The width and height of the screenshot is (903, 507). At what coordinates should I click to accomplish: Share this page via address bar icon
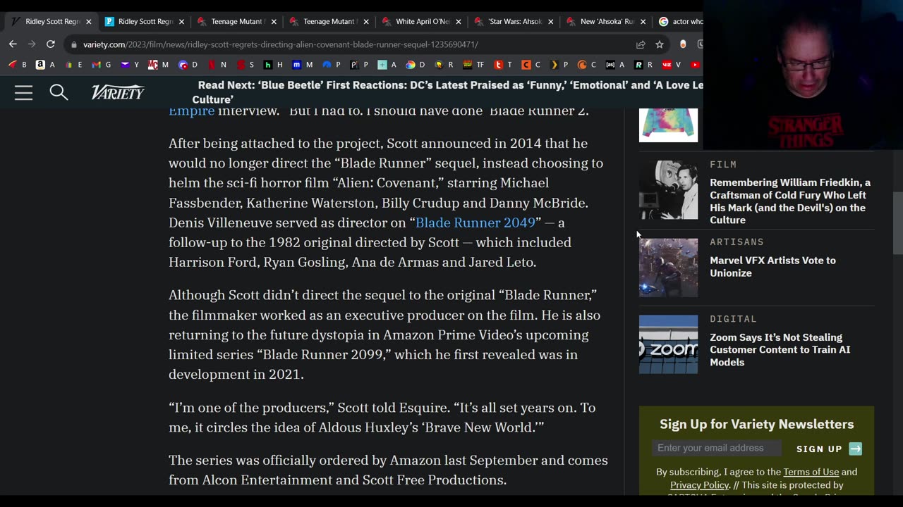point(641,44)
